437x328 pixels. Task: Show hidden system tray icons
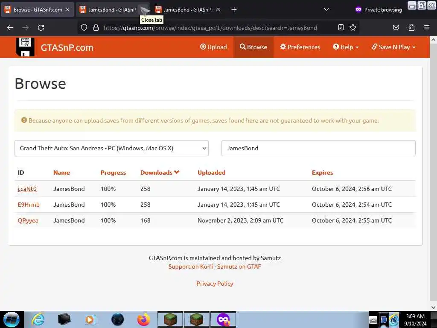pos(373,320)
